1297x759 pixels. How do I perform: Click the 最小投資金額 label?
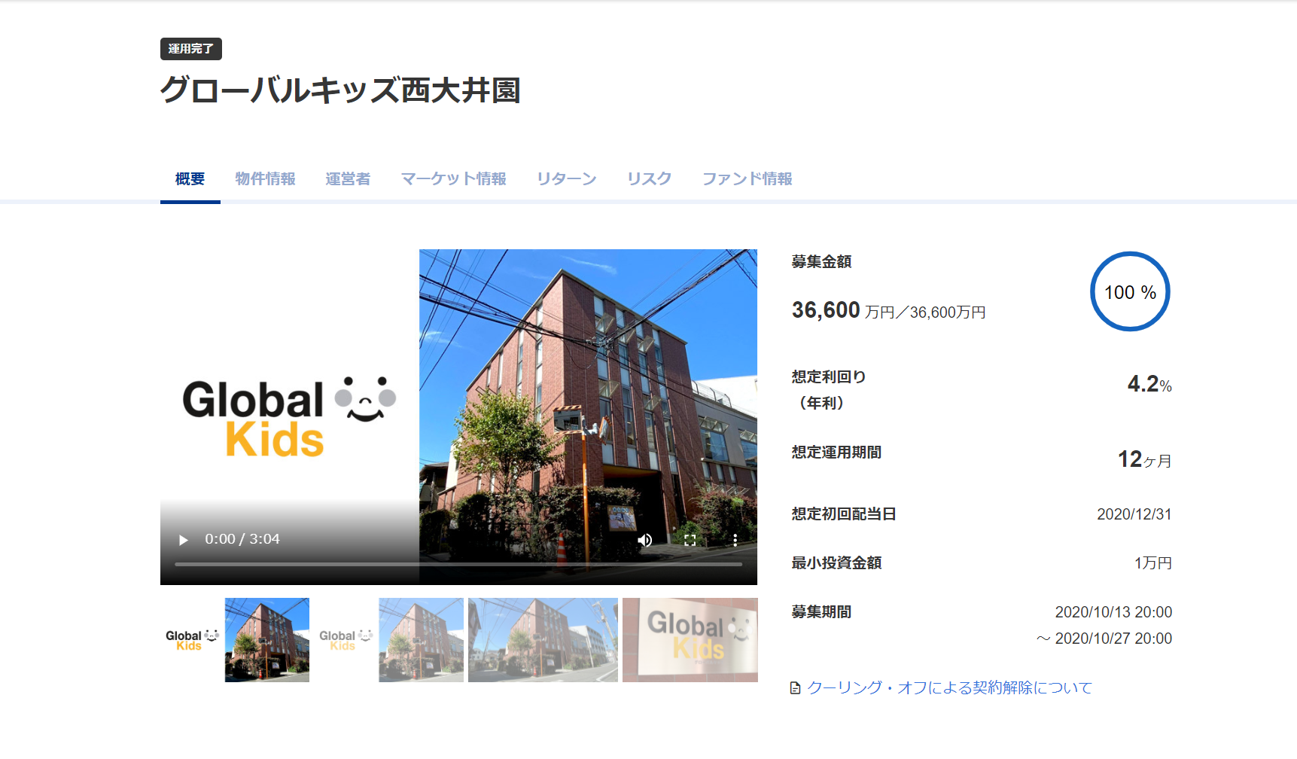tap(836, 563)
